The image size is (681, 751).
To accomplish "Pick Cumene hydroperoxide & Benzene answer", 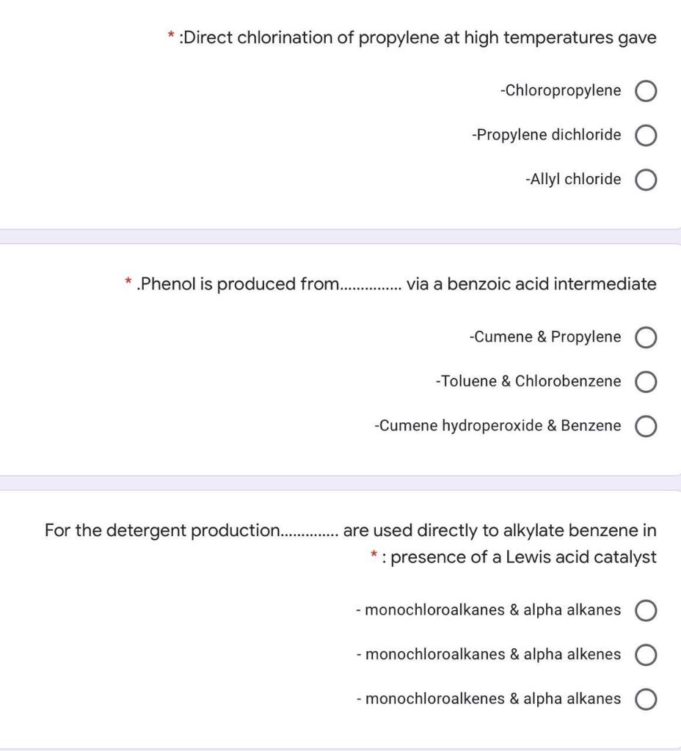I will pyautogui.click(x=645, y=425).
